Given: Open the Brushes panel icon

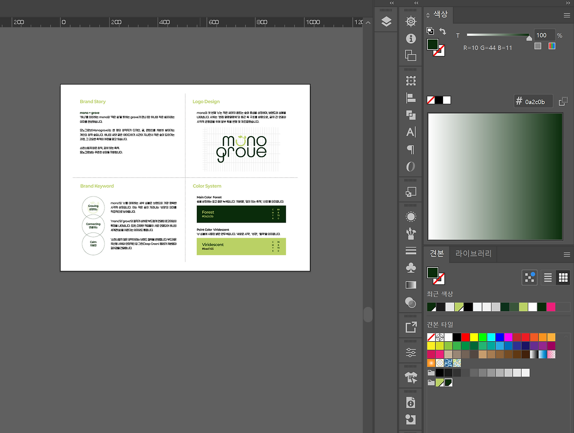Looking at the screenshot, I should click(411, 234).
